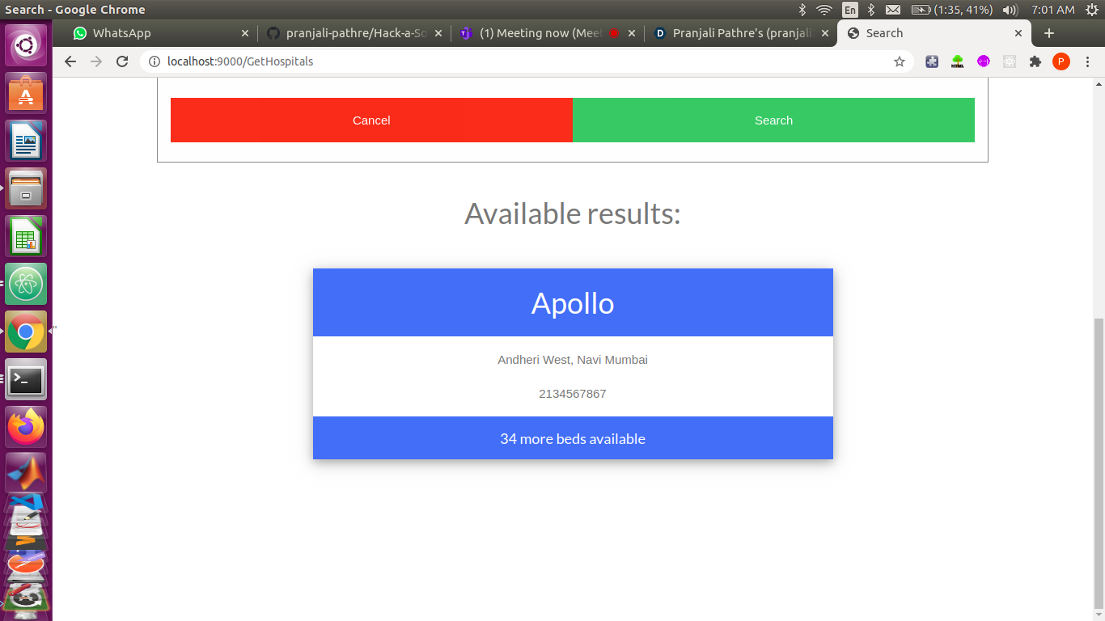Open the mail envelope indicator
The width and height of the screenshot is (1105, 621).
(x=892, y=10)
